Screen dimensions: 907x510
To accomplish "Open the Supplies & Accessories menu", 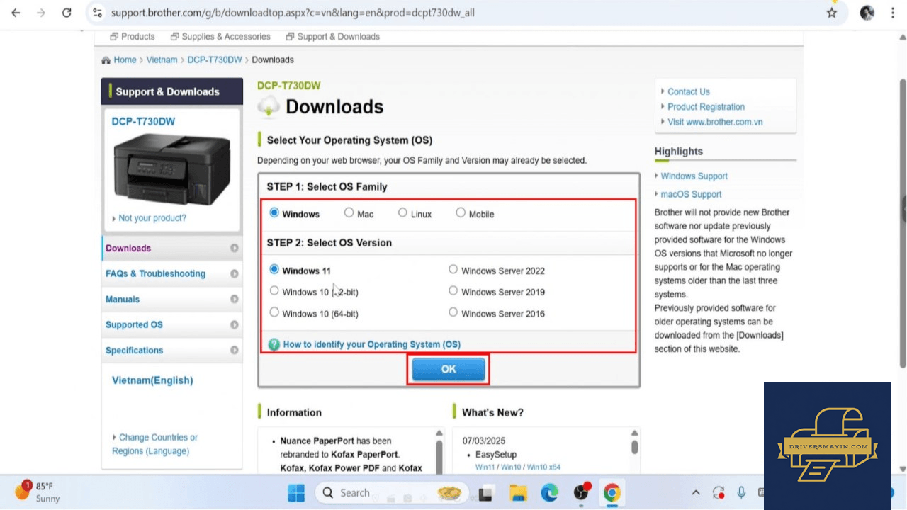I will pos(220,37).
